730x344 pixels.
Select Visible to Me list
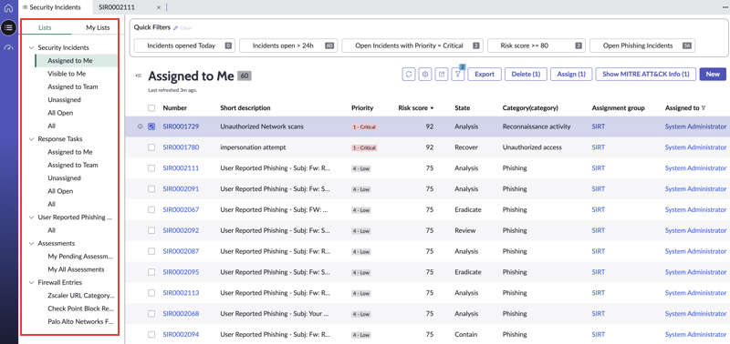67,74
